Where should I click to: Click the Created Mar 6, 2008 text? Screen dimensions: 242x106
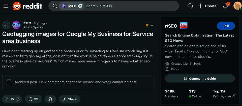(186, 64)
